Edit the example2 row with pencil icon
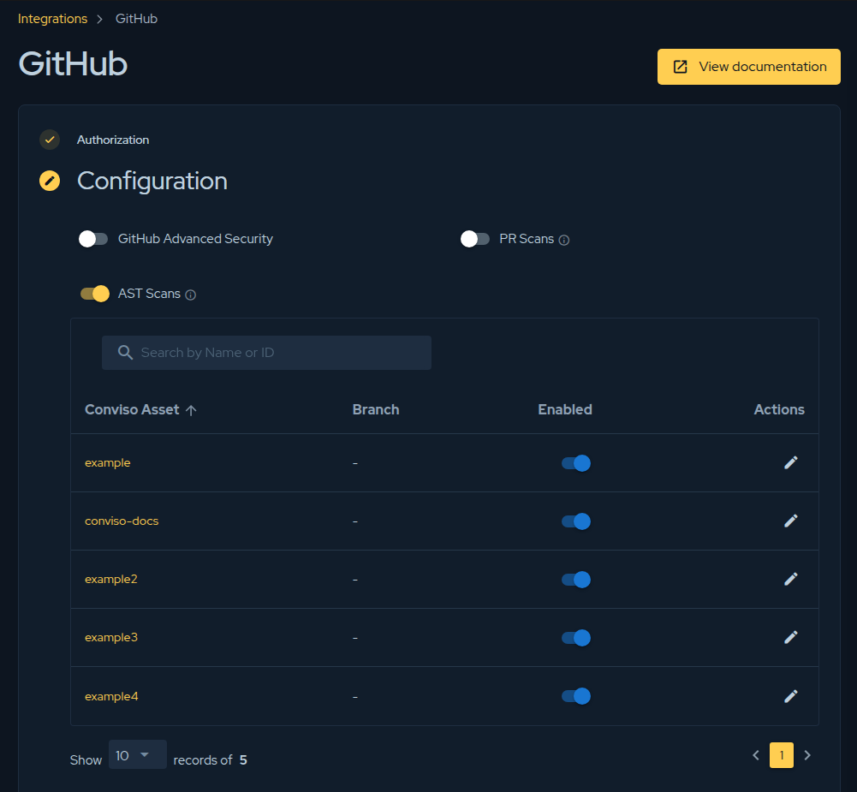 pyautogui.click(x=791, y=580)
